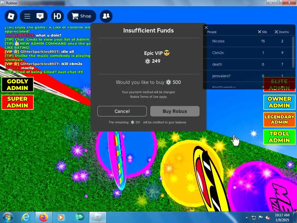The width and height of the screenshot is (297, 223).
Task: Cancel the Insufficient Funds purchase
Action: 122,111
